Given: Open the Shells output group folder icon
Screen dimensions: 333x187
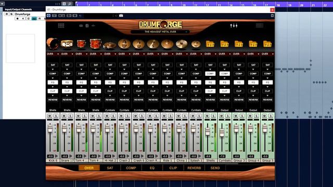Looking at the screenshot, I should pos(210,44).
